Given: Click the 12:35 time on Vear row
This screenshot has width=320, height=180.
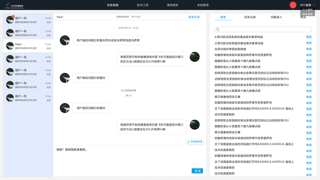Looking at the screenshot, I should 48,44.
